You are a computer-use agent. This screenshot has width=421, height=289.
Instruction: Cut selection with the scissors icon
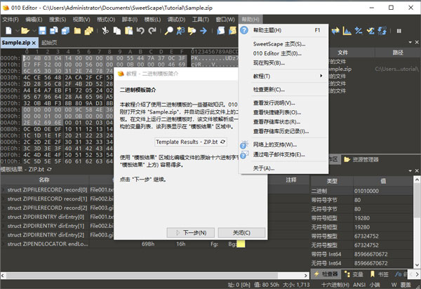point(105,31)
